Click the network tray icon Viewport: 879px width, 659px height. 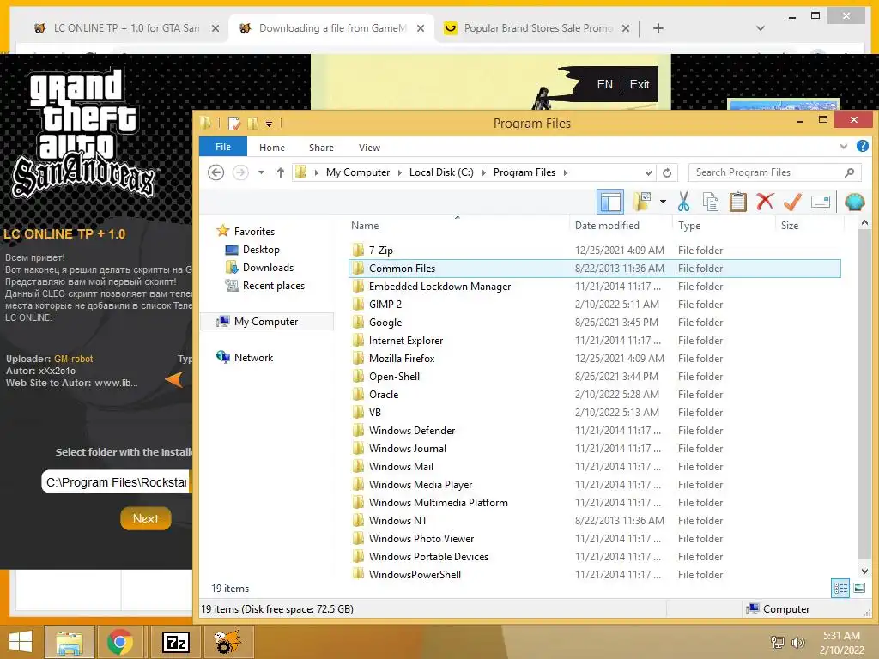(777, 642)
